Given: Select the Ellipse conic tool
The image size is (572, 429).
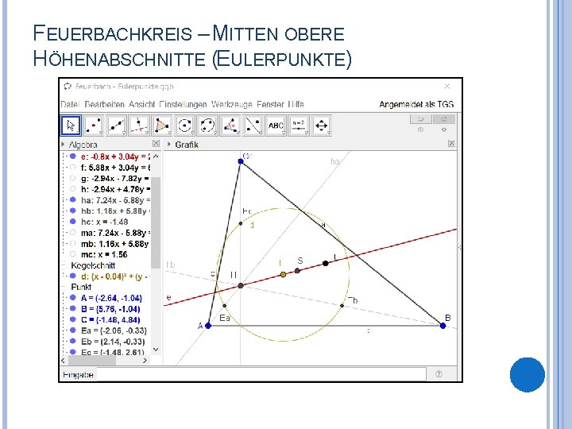Looking at the screenshot, I should coord(207,126).
